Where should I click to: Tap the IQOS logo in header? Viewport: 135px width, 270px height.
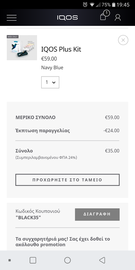pos(67,18)
